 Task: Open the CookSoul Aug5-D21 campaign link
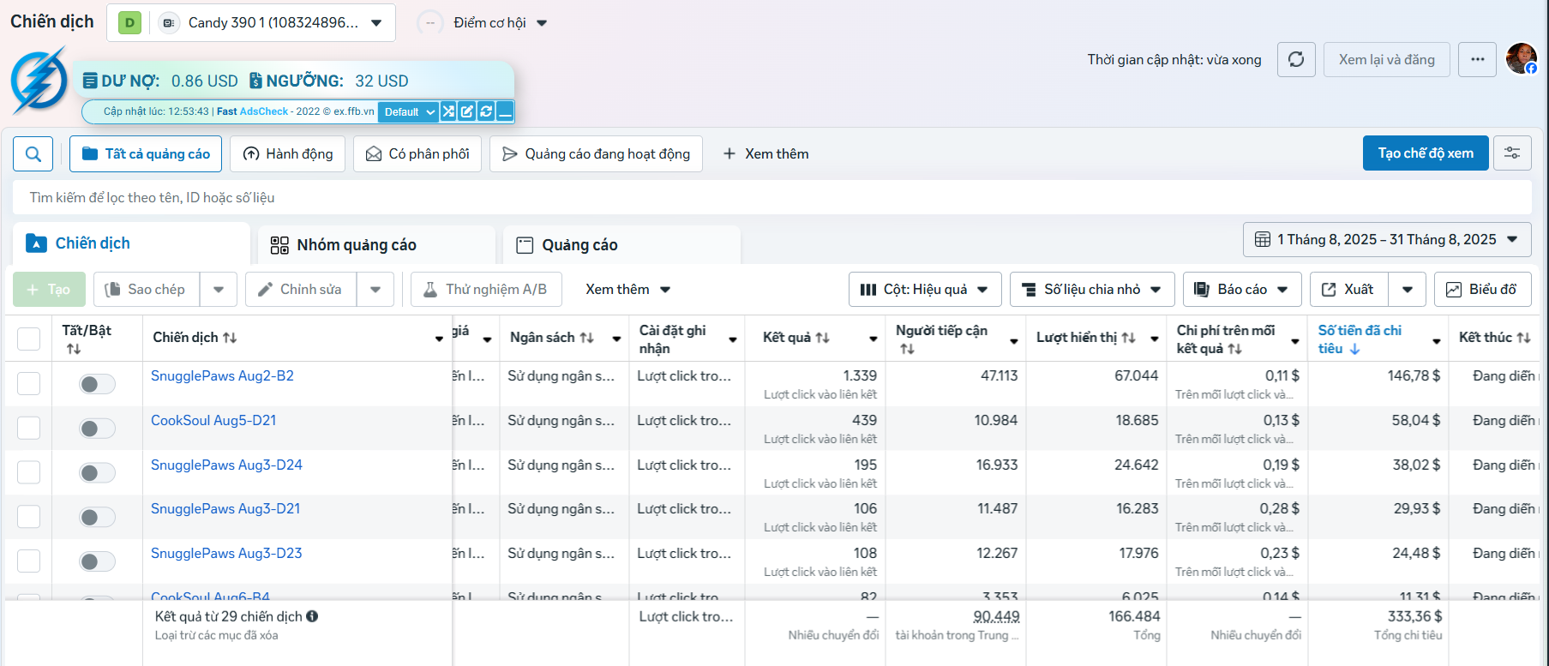point(213,421)
